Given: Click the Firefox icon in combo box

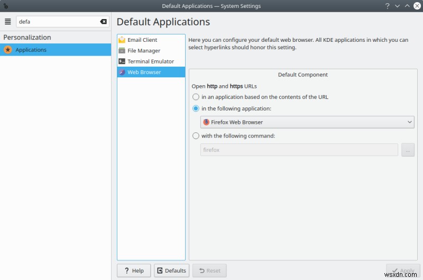Looking at the screenshot, I should [206, 122].
